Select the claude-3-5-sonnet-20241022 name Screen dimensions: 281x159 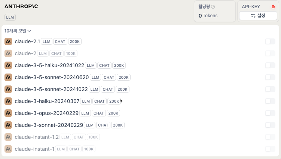[x=51, y=89]
